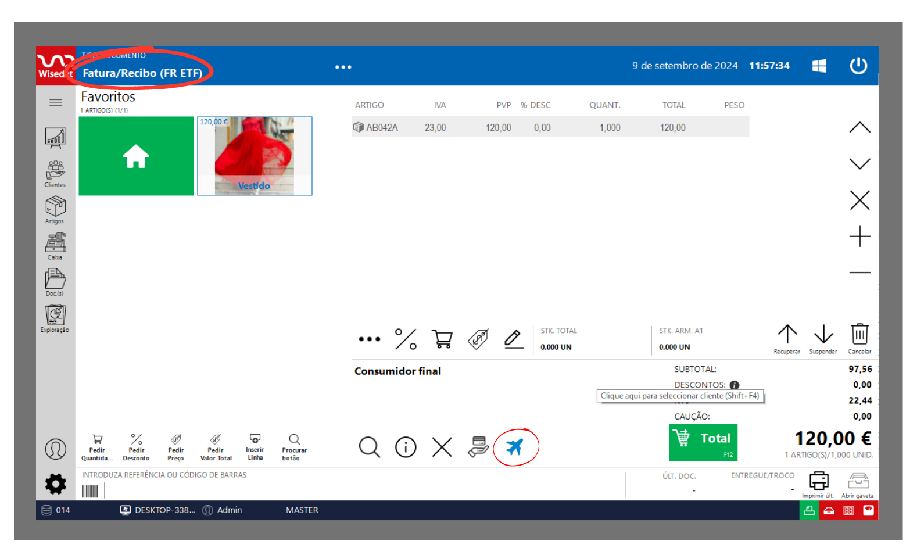The image size is (917, 555).
Task: Click the green home favorites tile
Action: tap(136, 156)
